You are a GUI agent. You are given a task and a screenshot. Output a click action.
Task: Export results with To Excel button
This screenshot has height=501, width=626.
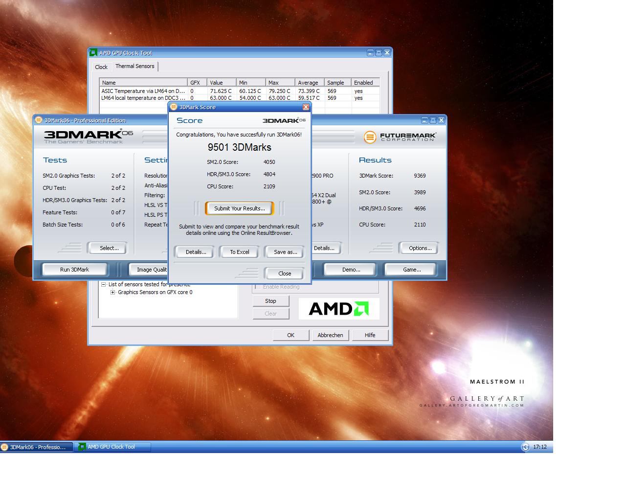[240, 252]
